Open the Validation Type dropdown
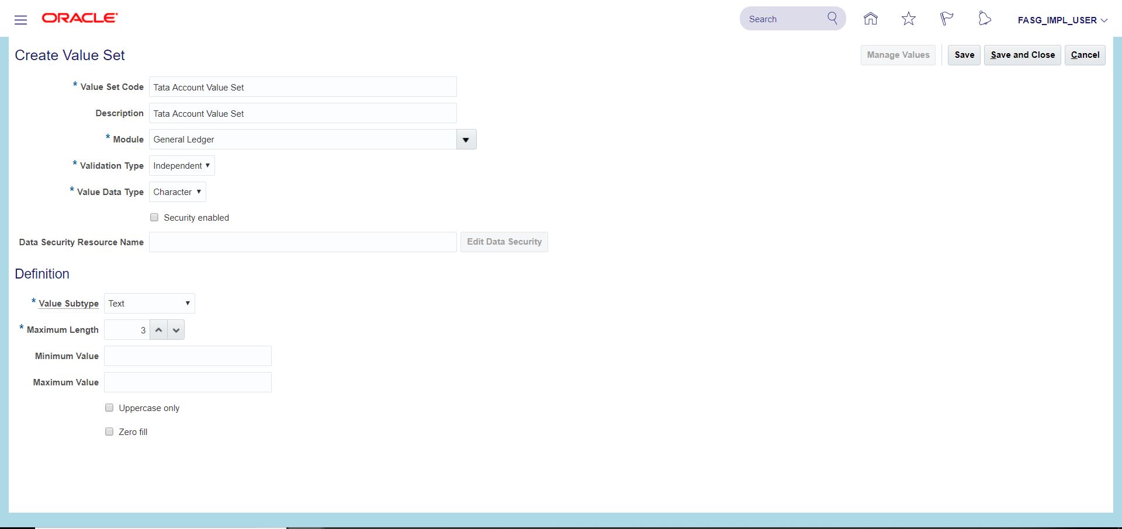Image resolution: width=1122 pixels, height=529 pixels. [x=182, y=166]
